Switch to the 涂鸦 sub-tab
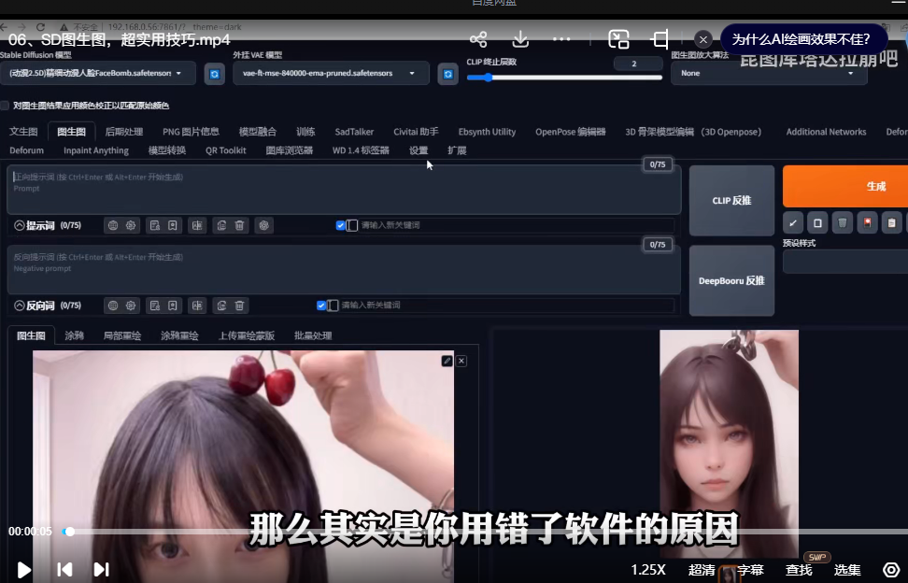 click(74, 335)
